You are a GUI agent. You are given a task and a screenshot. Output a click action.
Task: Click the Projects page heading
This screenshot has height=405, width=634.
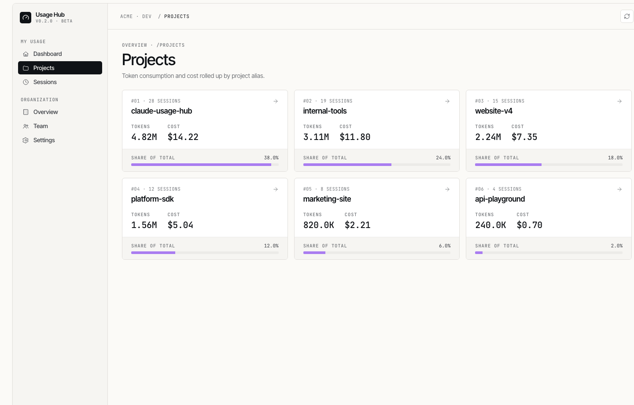point(149,60)
